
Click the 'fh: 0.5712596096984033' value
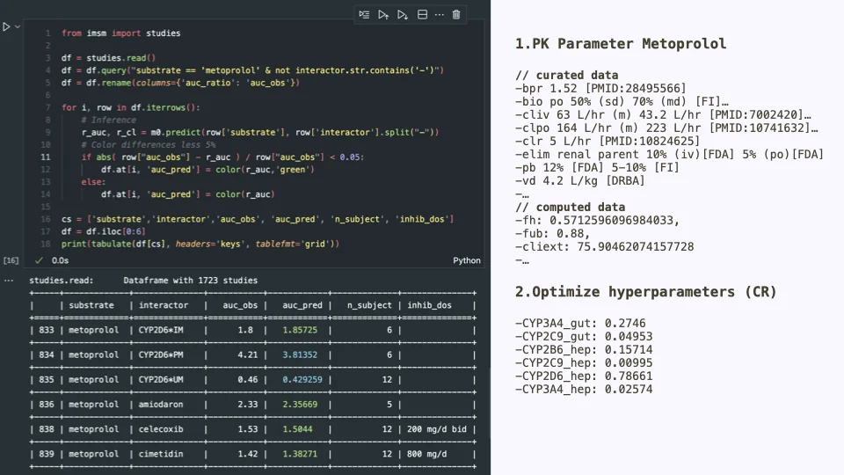click(x=598, y=220)
